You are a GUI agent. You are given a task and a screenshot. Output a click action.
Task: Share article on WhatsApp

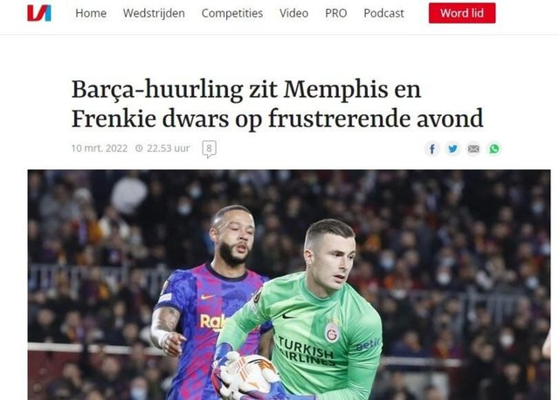[x=494, y=149]
